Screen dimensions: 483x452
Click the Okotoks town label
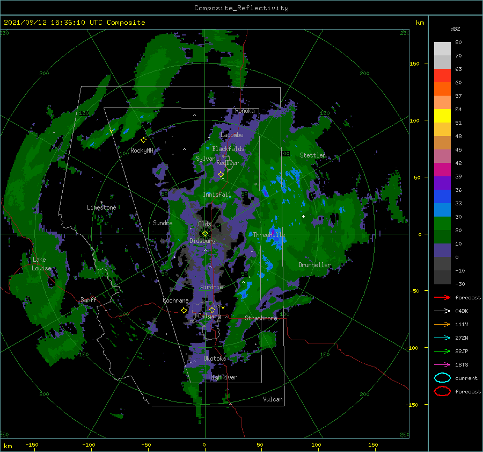(215, 358)
